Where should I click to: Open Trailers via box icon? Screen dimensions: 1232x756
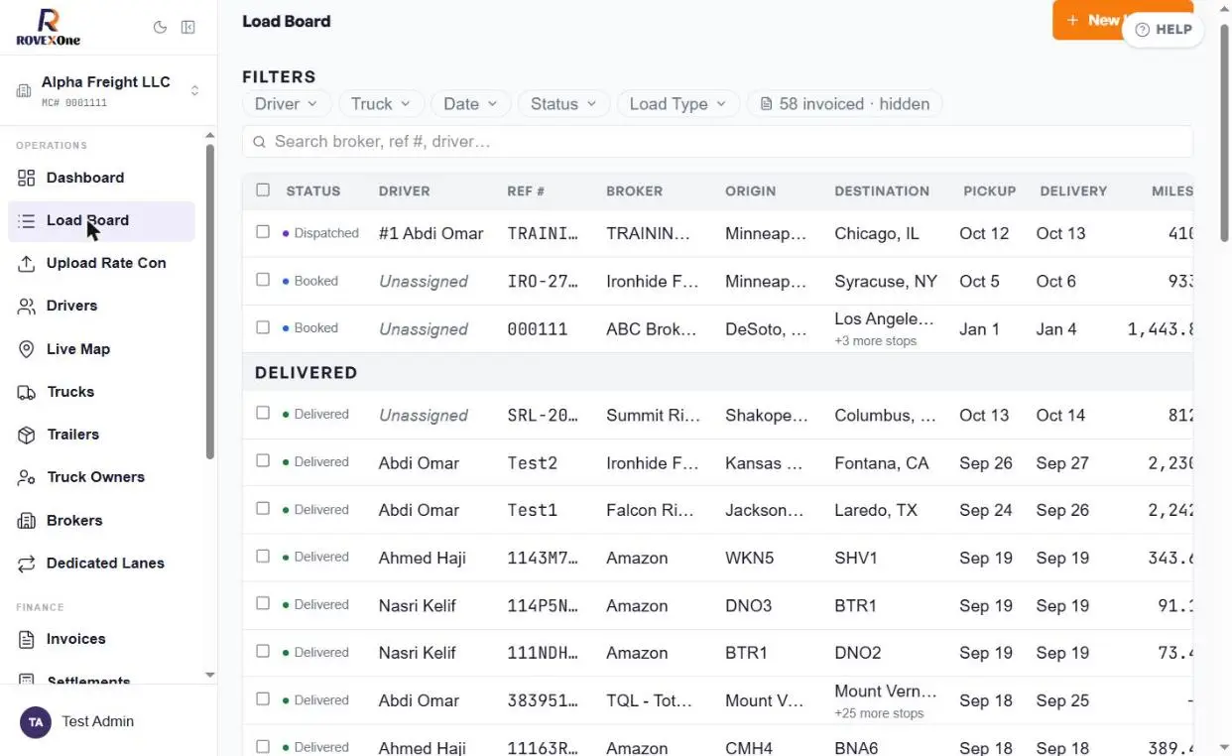(x=27, y=435)
